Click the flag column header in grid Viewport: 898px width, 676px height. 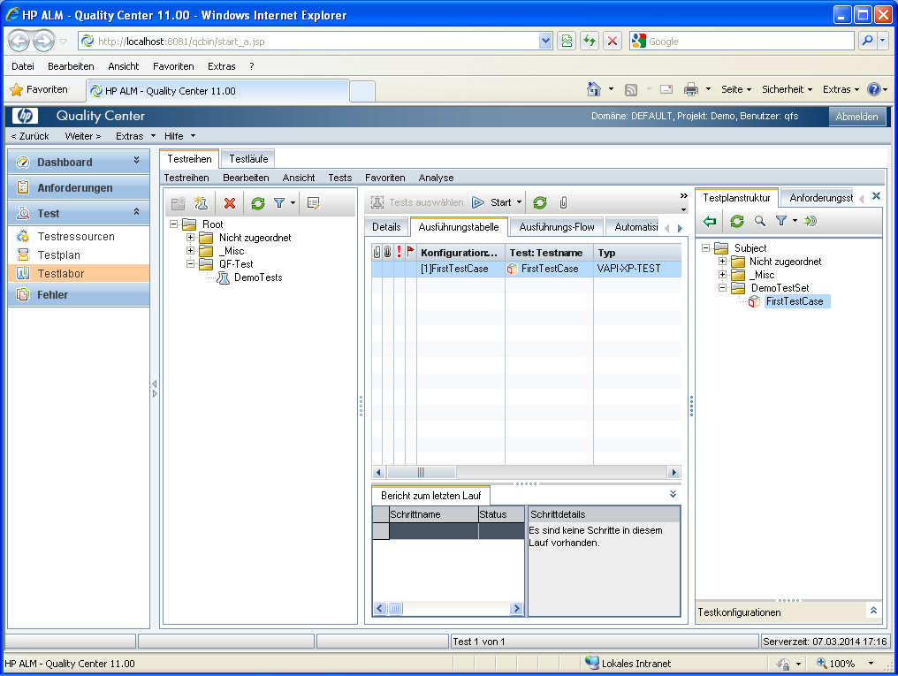[410, 252]
